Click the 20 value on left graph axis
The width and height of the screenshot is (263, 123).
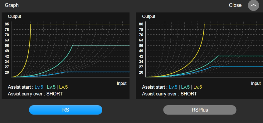[7, 72]
